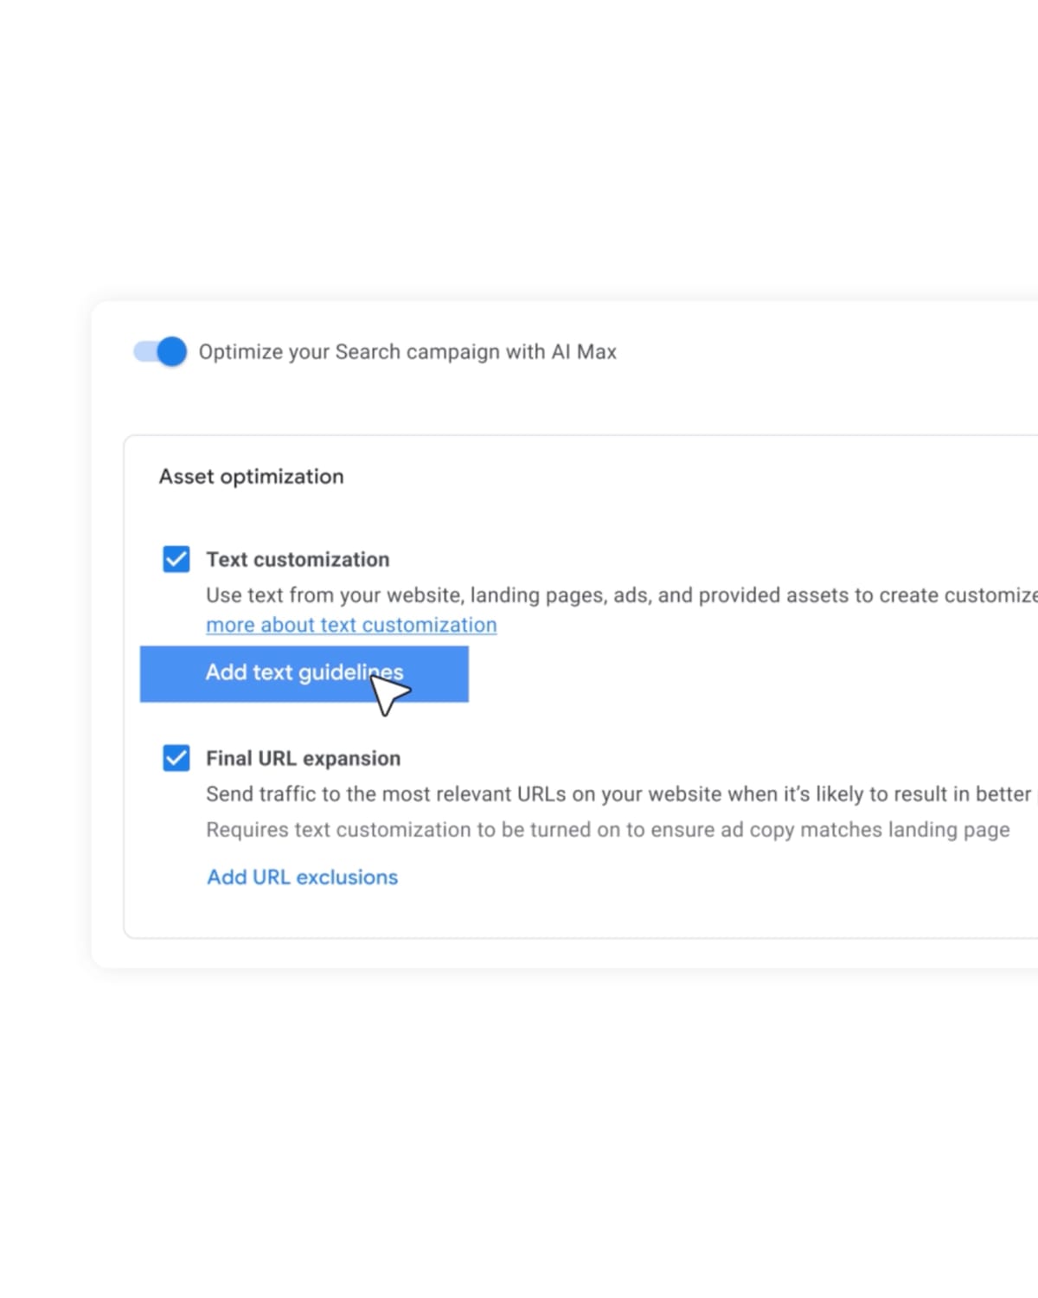Uncheck the Final URL expansion checkbox
Viewport: 1038px width, 1298px height.
click(176, 758)
